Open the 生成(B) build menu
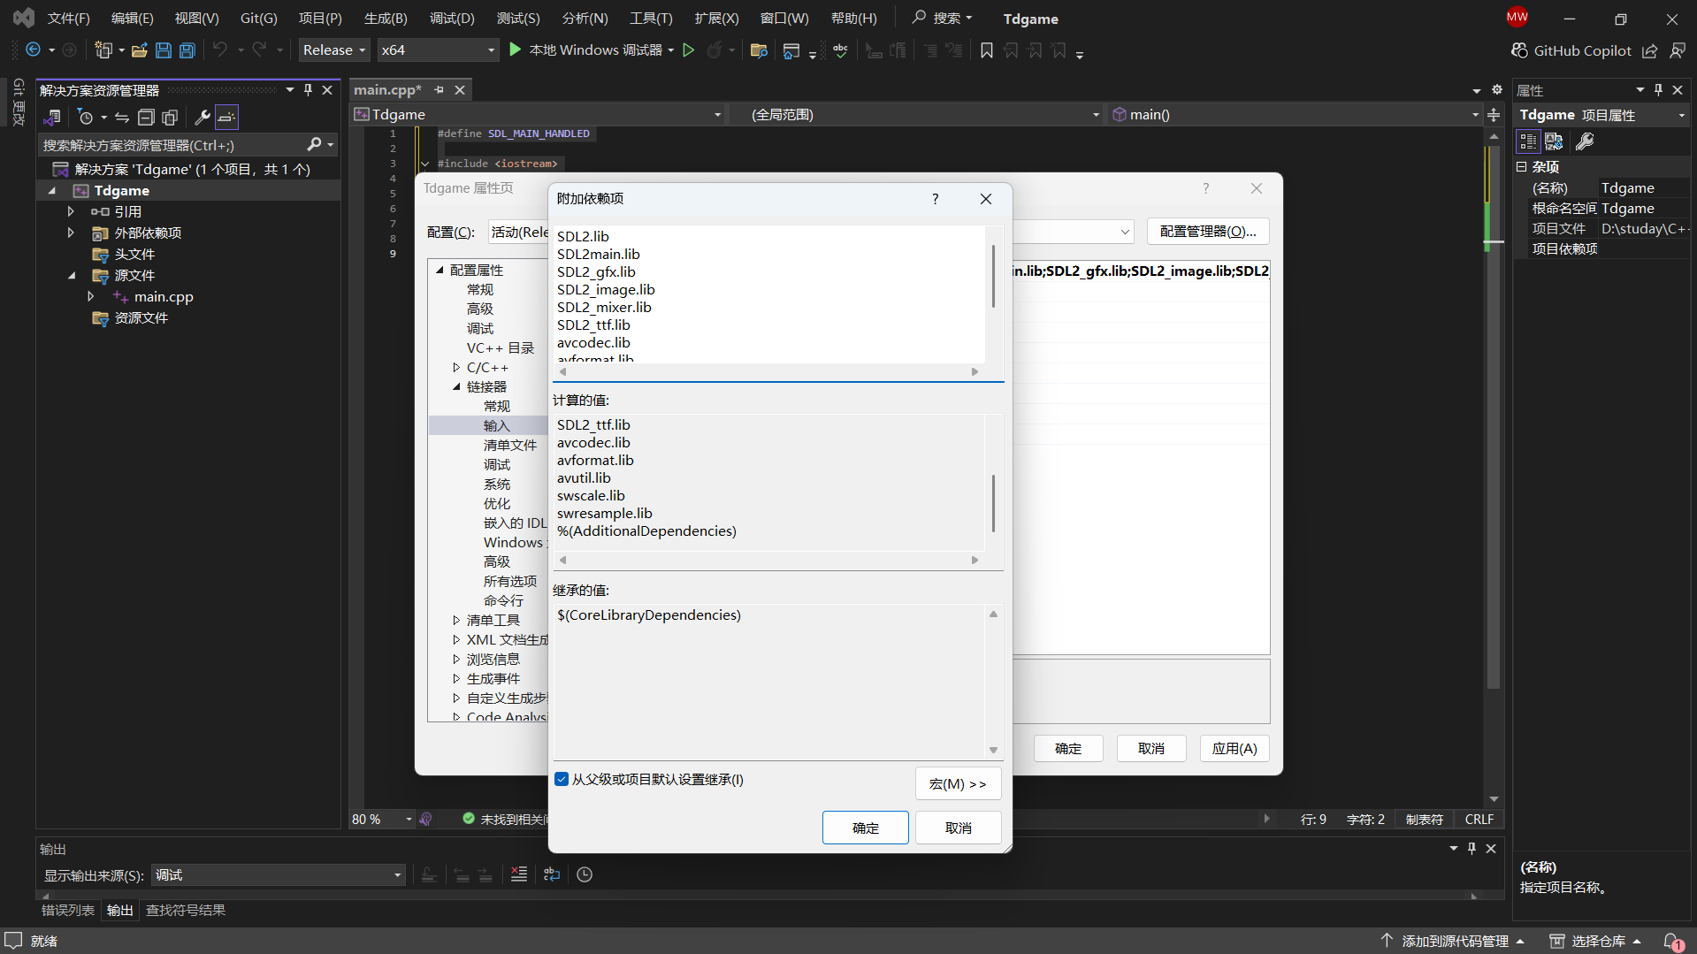Image resolution: width=1697 pixels, height=954 pixels. [386, 19]
